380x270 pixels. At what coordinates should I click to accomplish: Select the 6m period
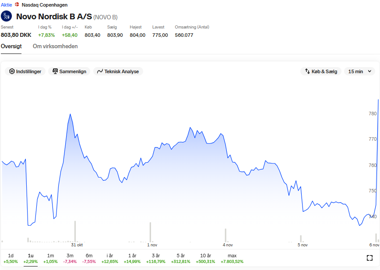(89, 258)
